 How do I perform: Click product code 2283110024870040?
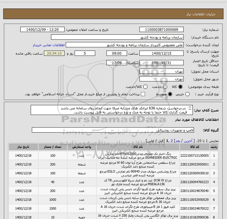pyautogui.click(x=195, y=191)
